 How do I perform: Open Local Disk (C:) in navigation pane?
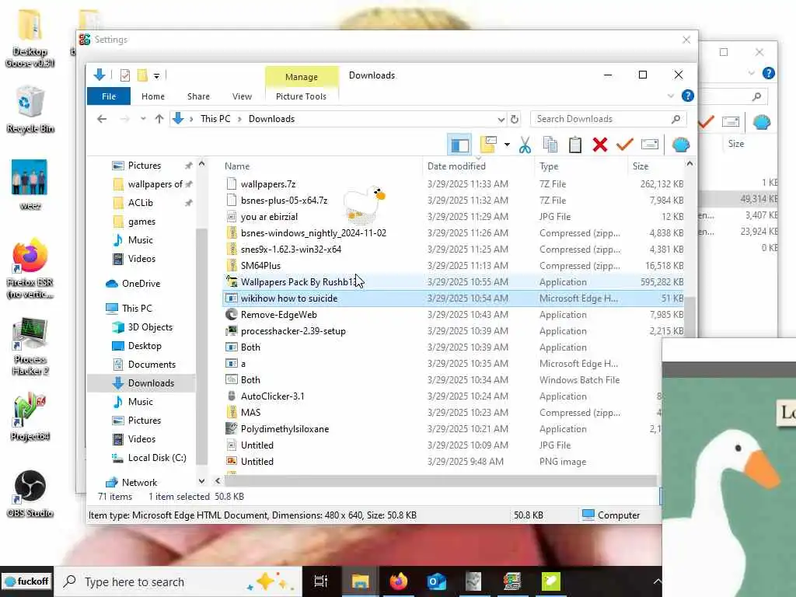point(157,458)
